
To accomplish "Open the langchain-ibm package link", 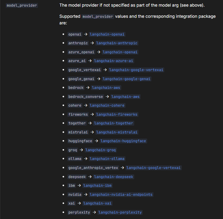I will pos(98,186).
